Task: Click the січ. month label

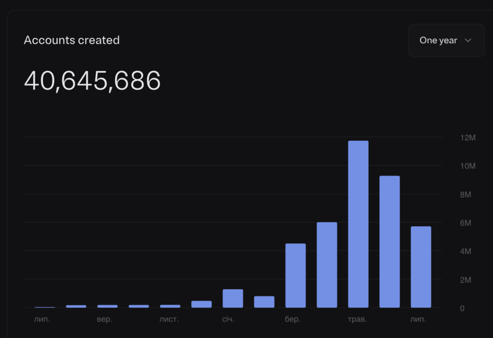Action: pos(228,319)
